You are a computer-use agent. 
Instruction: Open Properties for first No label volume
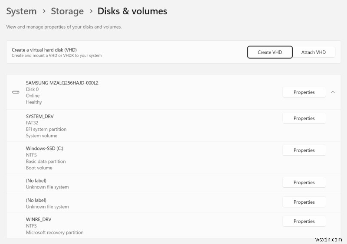tap(304, 182)
